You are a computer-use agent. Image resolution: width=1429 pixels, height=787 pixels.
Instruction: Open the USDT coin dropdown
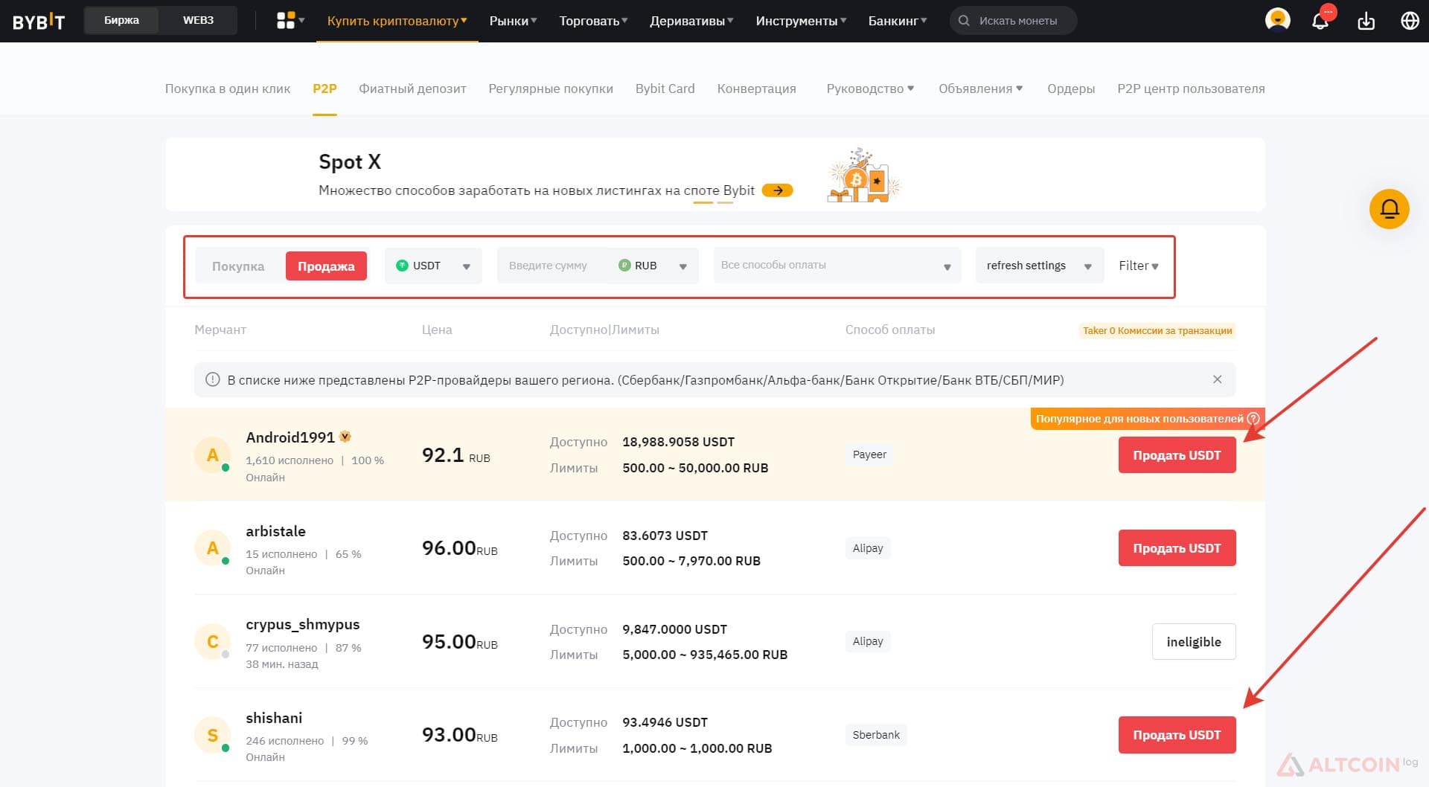point(433,266)
